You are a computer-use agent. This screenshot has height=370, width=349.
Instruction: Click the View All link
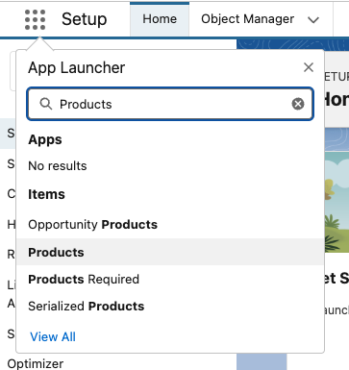tap(53, 336)
